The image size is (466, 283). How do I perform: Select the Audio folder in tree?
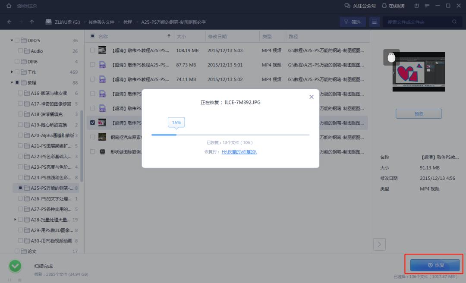[x=37, y=51]
